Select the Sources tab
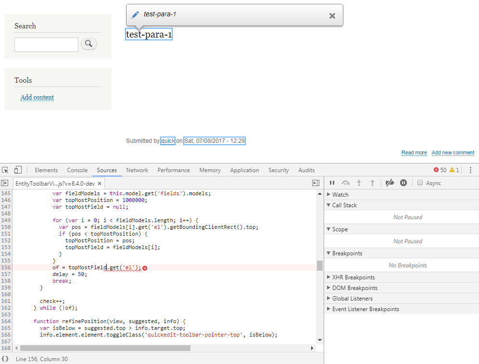 (x=107, y=170)
